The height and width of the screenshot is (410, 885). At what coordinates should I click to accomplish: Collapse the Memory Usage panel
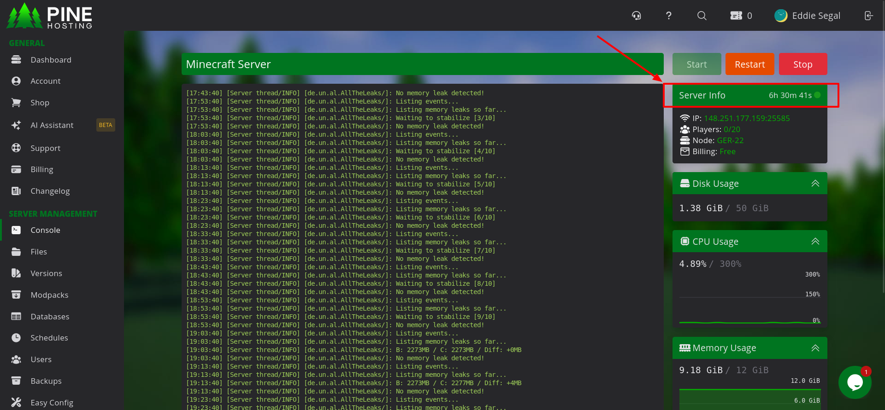coord(815,348)
